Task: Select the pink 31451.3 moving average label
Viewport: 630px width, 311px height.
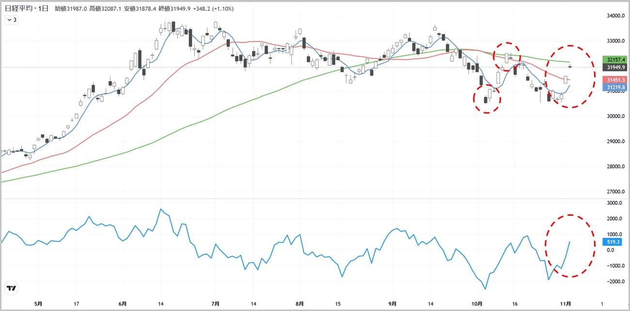Action: (x=614, y=79)
